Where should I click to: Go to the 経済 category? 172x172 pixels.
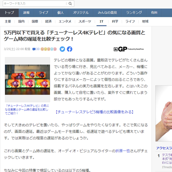(x=48, y=22)
